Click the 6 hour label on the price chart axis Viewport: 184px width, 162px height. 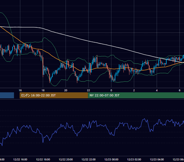tap(180, 90)
